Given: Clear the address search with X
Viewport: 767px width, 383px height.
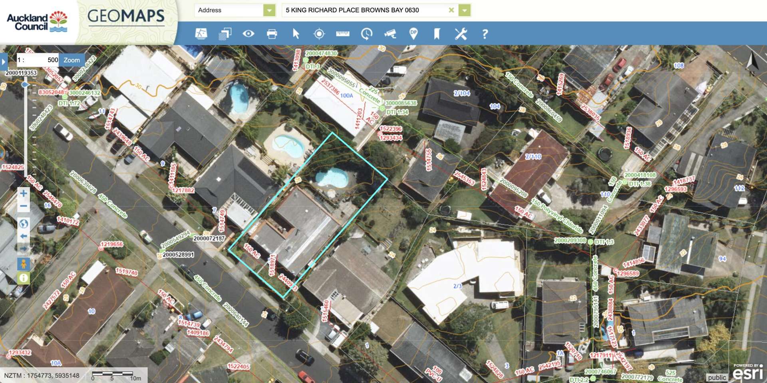Looking at the screenshot, I should (x=451, y=10).
